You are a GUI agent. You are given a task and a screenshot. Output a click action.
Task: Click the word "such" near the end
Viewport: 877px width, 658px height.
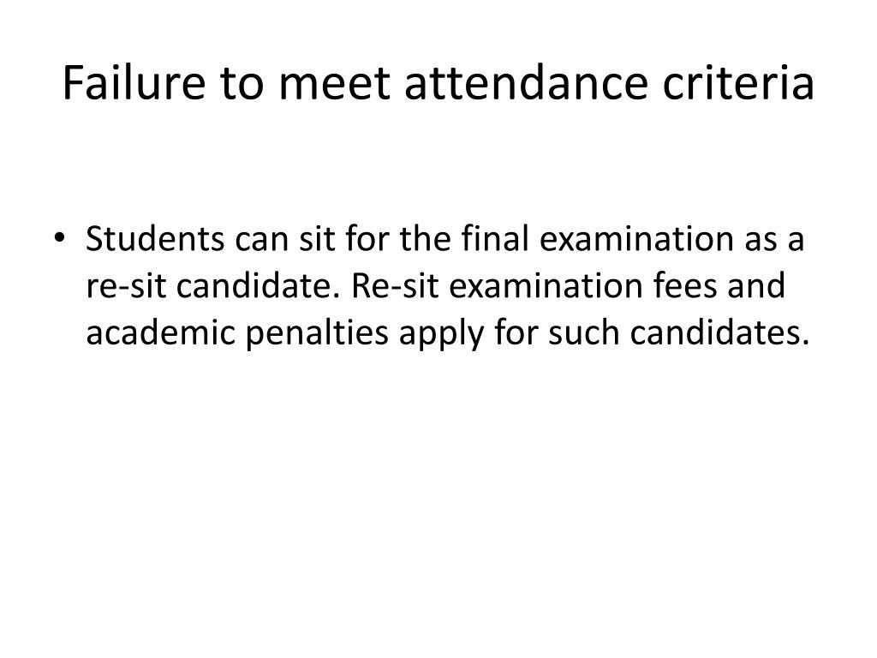pyautogui.click(x=584, y=332)
